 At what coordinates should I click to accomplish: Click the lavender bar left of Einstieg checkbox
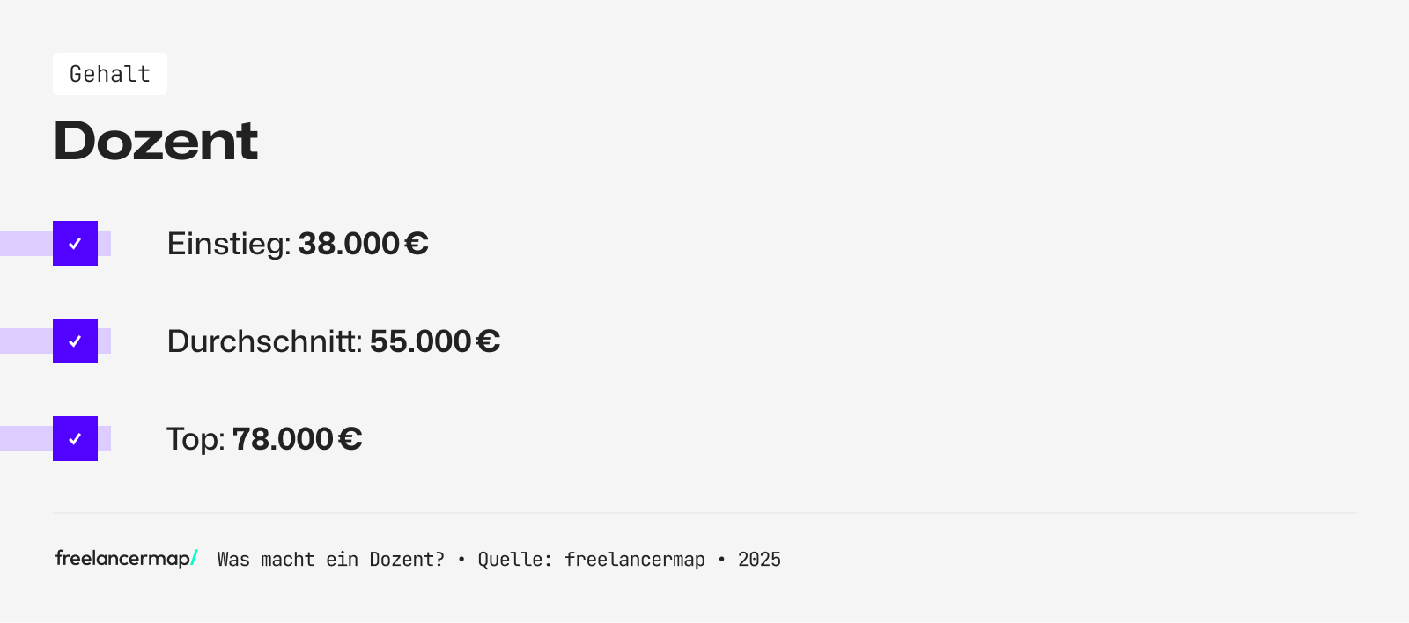tap(26, 244)
